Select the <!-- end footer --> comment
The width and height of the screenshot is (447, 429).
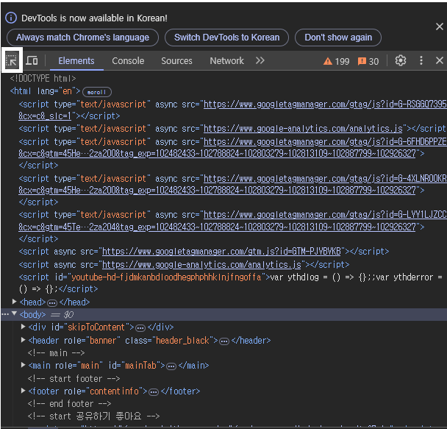(69, 404)
